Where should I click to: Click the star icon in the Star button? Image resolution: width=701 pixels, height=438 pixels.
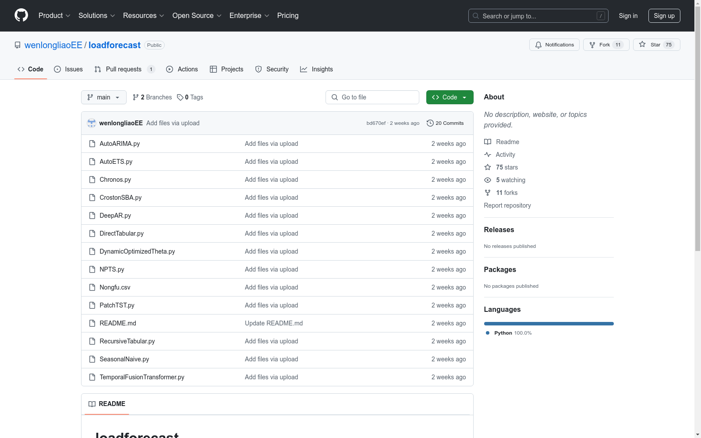pyautogui.click(x=642, y=44)
